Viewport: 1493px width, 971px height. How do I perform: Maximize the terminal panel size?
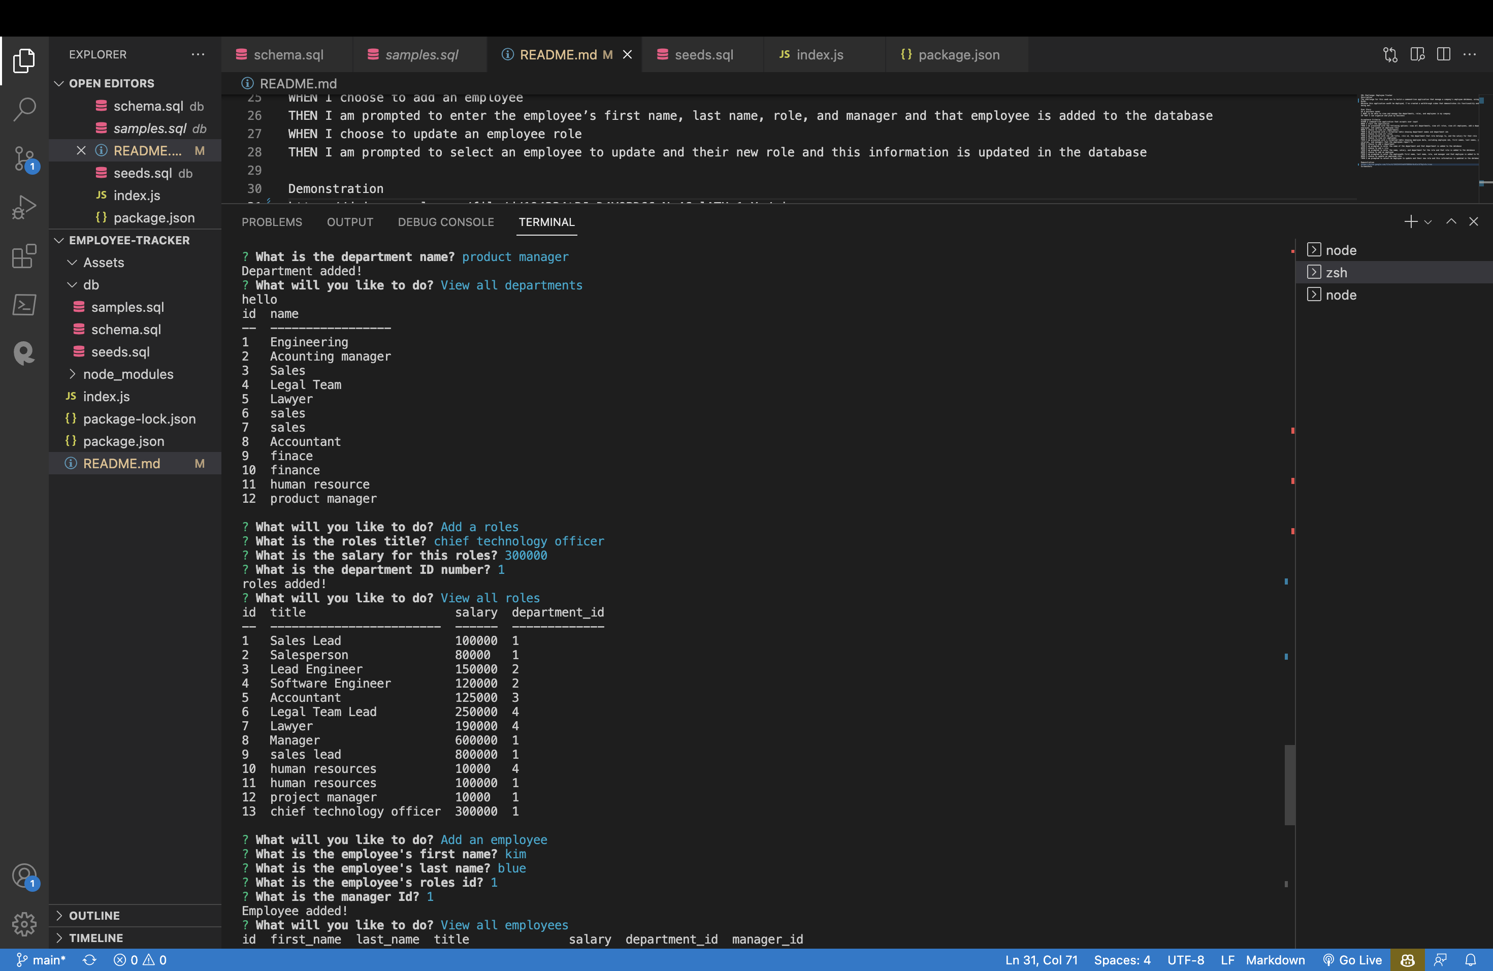(1451, 221)
